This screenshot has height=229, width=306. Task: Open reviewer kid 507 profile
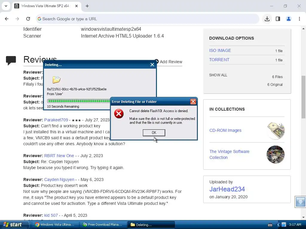pos(51,215)
